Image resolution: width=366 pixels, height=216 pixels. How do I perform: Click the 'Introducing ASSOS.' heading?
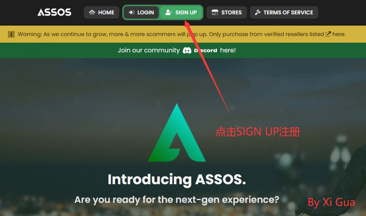[177, 180]
